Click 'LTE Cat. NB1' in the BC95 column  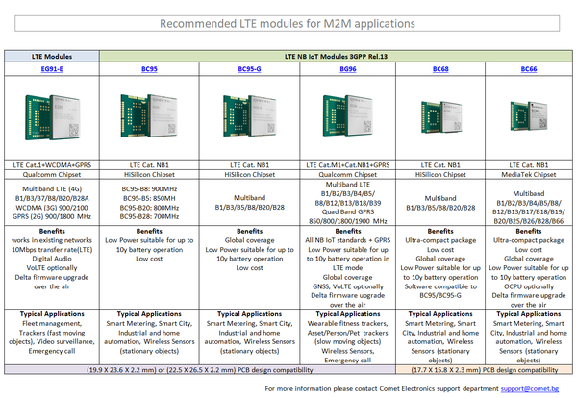[x=149, y=165]
